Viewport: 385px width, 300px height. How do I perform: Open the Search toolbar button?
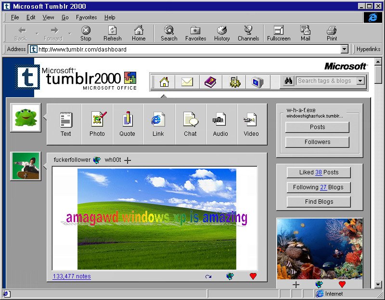pyautogui.click(x=169, y=33)
